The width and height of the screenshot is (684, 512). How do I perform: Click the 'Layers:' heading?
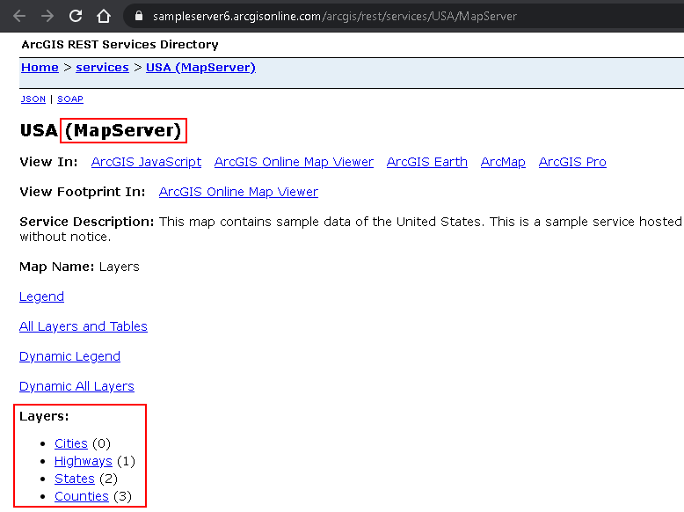tap(44, 416)
